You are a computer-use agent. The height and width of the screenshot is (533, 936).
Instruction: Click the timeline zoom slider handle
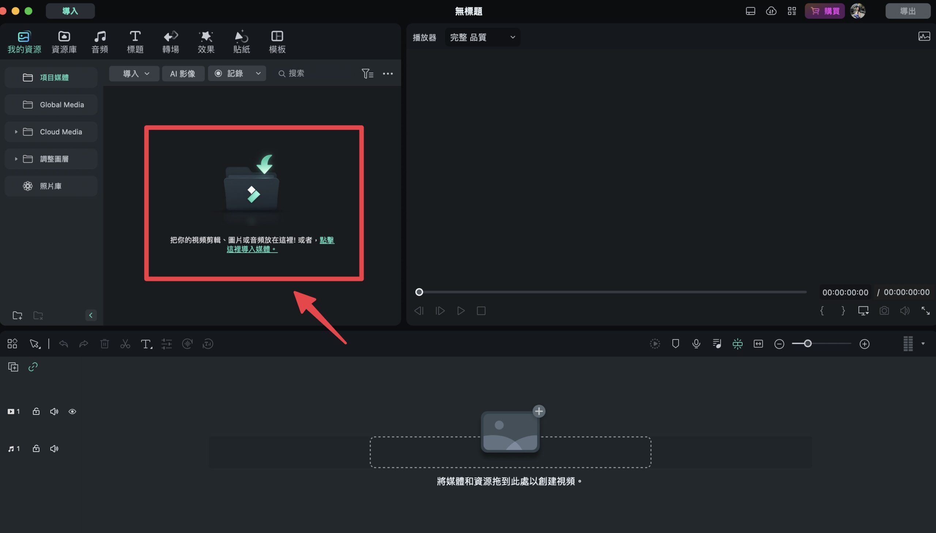click(x=808, y=343)
